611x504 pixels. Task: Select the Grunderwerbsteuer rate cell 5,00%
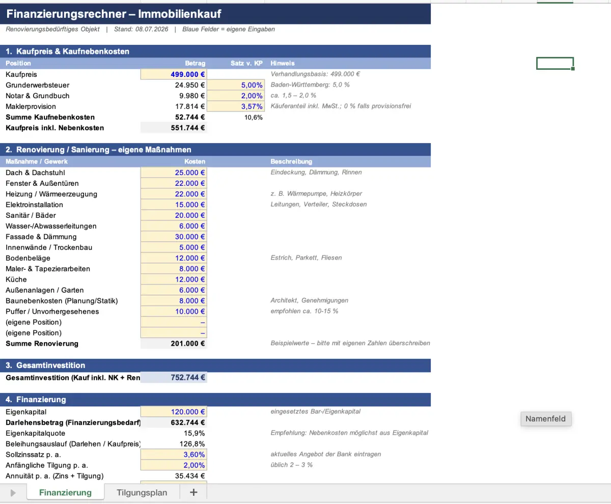click(x=235, y=85)
